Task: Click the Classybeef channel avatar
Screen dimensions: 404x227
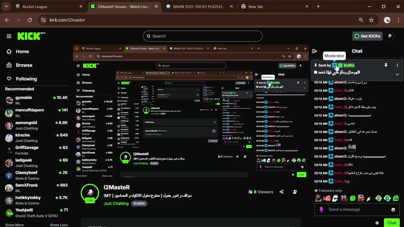Action: tap(9, 175)
